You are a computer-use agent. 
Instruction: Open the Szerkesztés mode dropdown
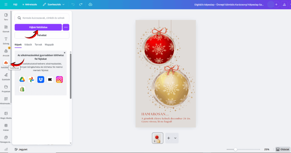pyautogui.click(x=54, y=5)
